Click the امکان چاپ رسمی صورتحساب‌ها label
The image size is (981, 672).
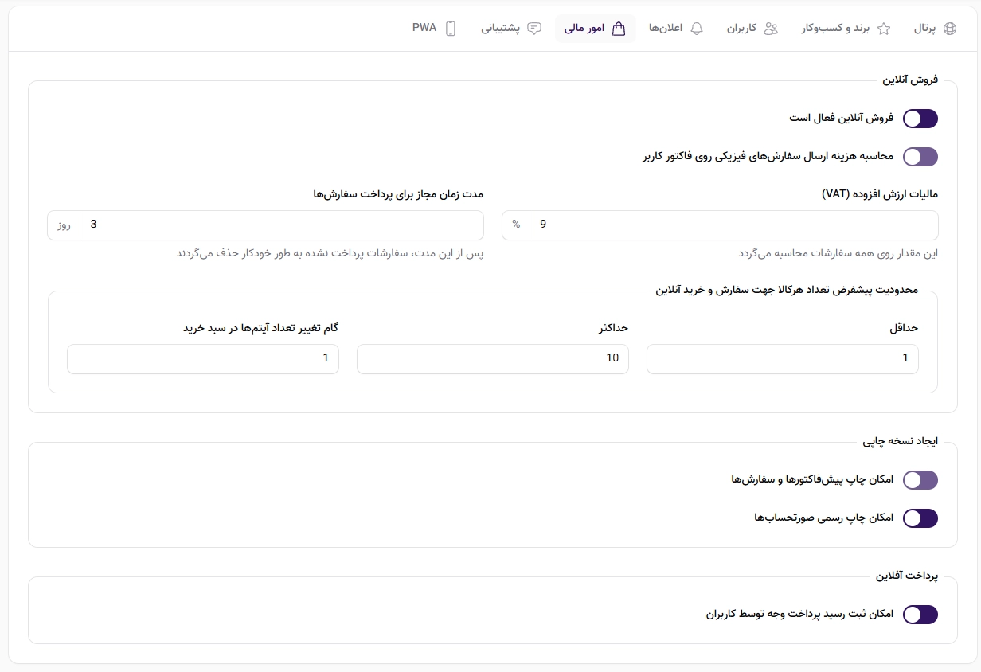pos(824,518)
